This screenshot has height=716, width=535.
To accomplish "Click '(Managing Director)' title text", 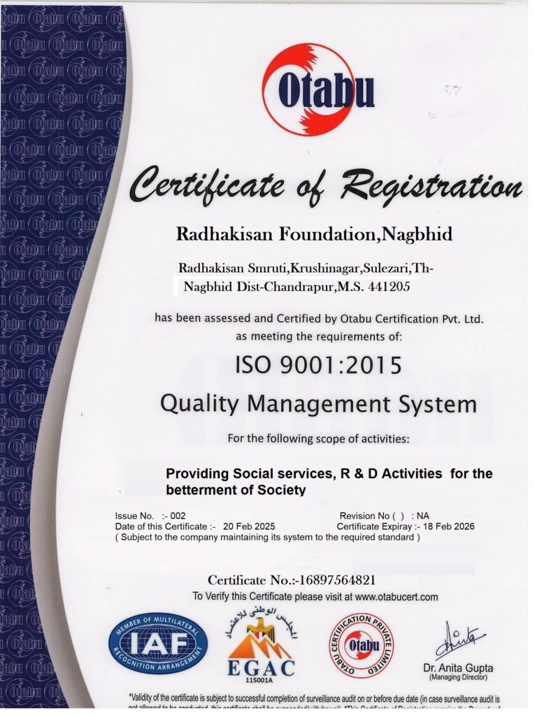I will click(458, 678).
